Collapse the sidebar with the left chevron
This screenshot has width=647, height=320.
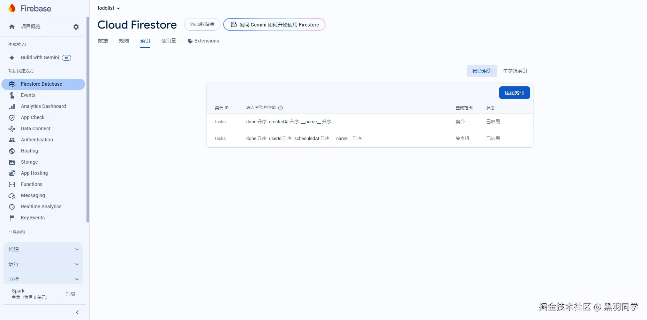pyautogui.click(x=77, y=312)
